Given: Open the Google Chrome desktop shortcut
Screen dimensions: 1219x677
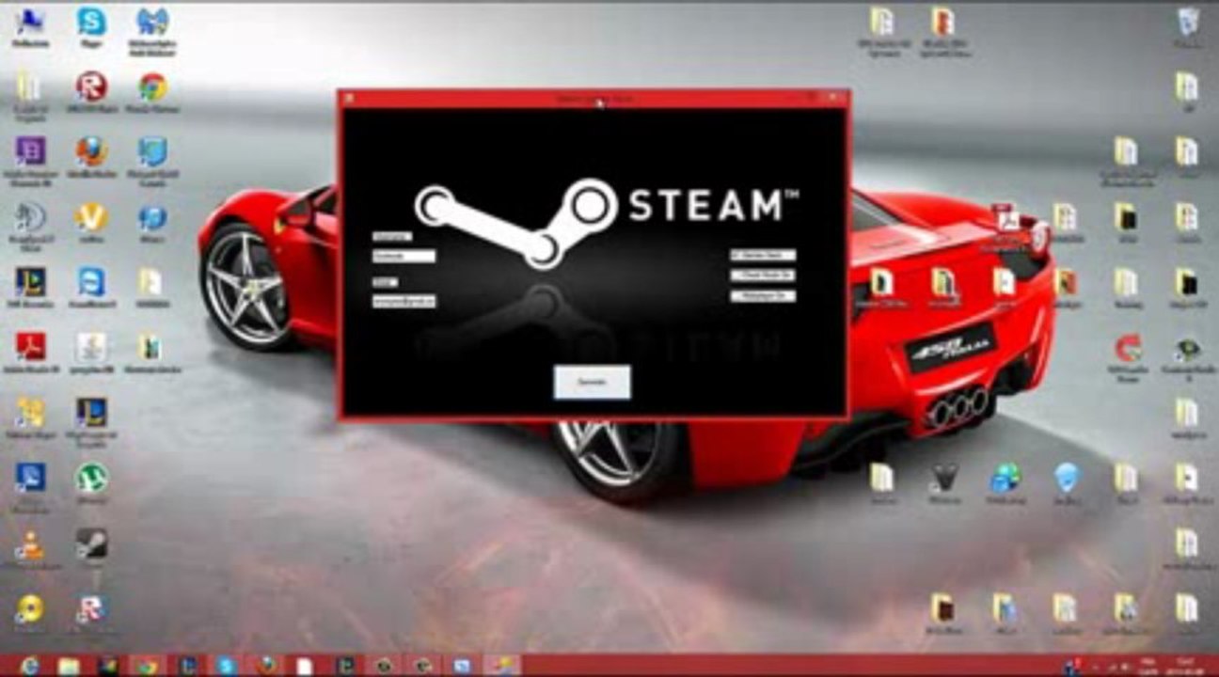Looking at the screenshot, I should click(x=152, y=87).
